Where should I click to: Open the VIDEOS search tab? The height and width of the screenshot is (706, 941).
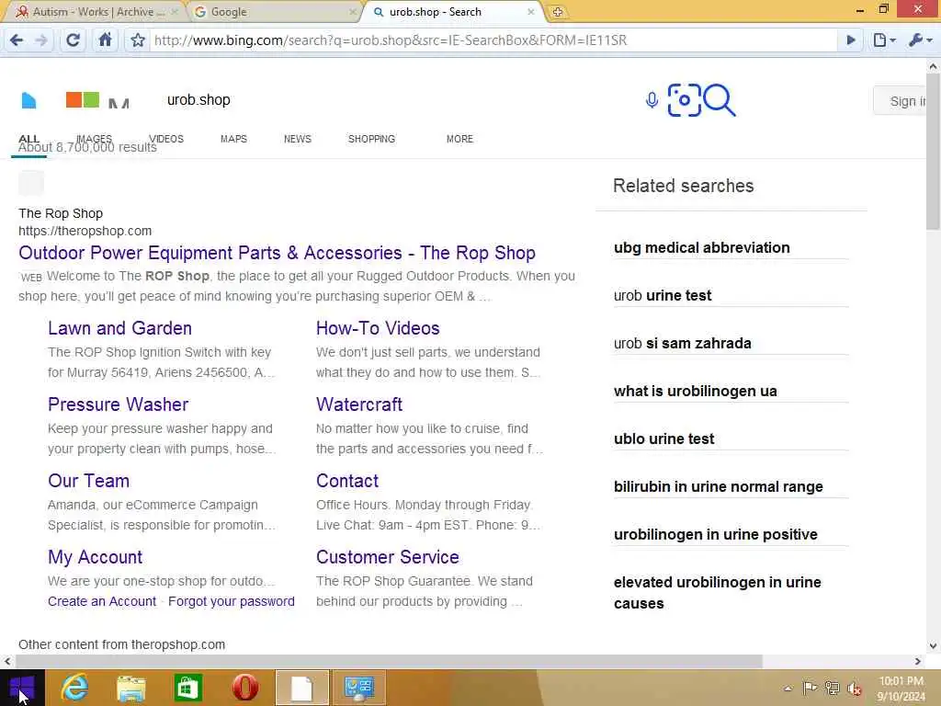166,139
